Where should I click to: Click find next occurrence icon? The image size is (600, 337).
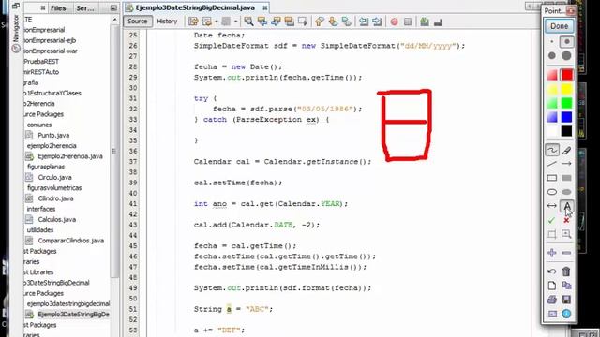coord(276,22)
